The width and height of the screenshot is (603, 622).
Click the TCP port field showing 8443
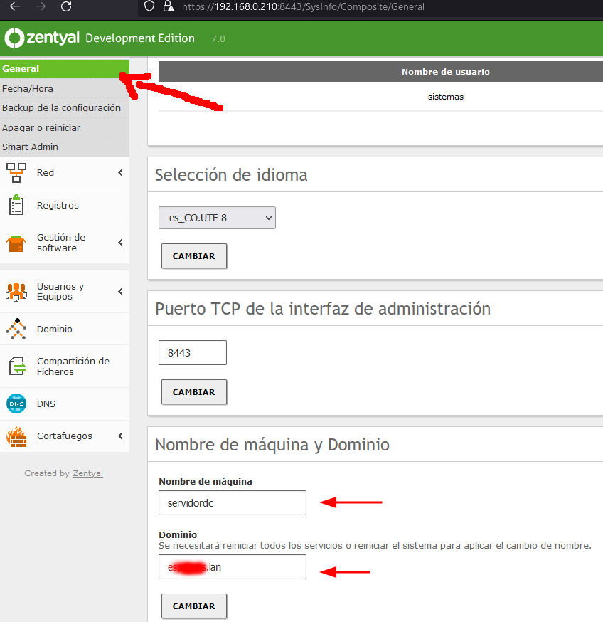(x=193, y=353)
